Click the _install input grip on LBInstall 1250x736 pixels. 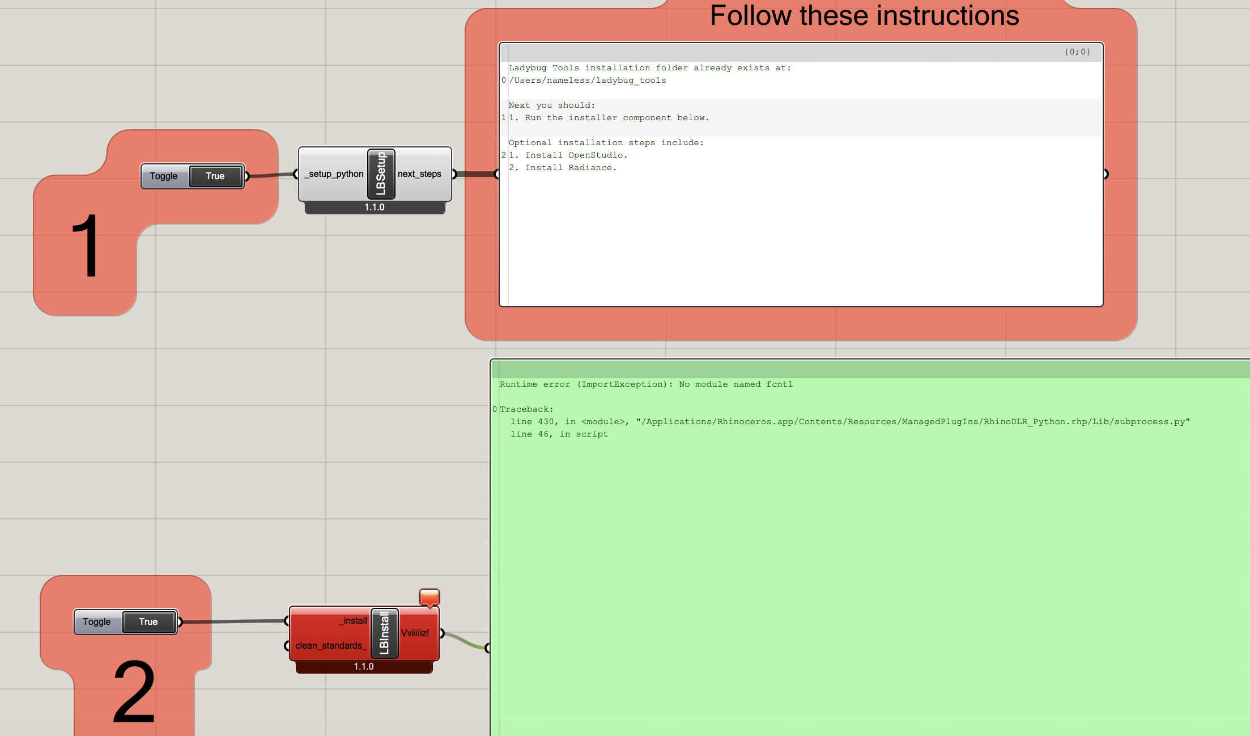click(x=287, y=621)
